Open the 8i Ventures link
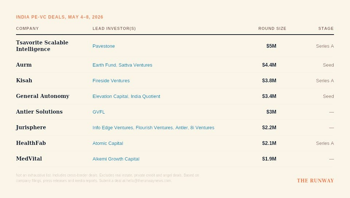Screen dimensions: 350x198 pyautogui.click(x=202, y=128)
